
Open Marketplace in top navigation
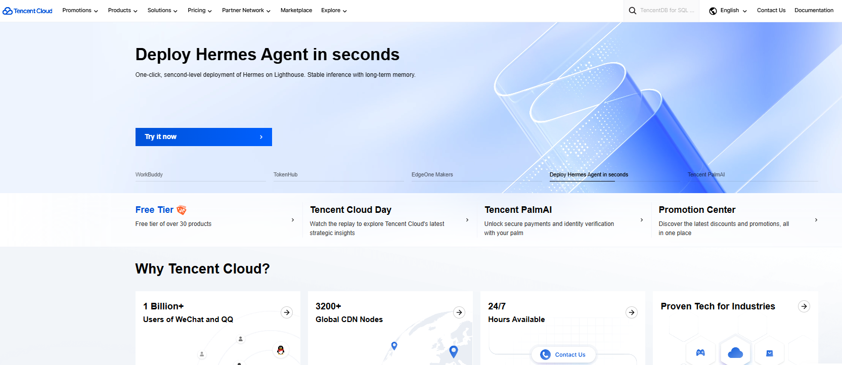(296, 11)
